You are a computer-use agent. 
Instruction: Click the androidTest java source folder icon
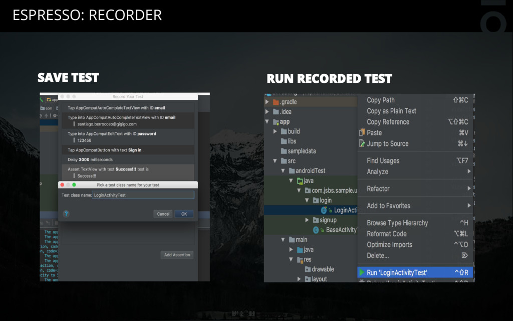(300, 181)
